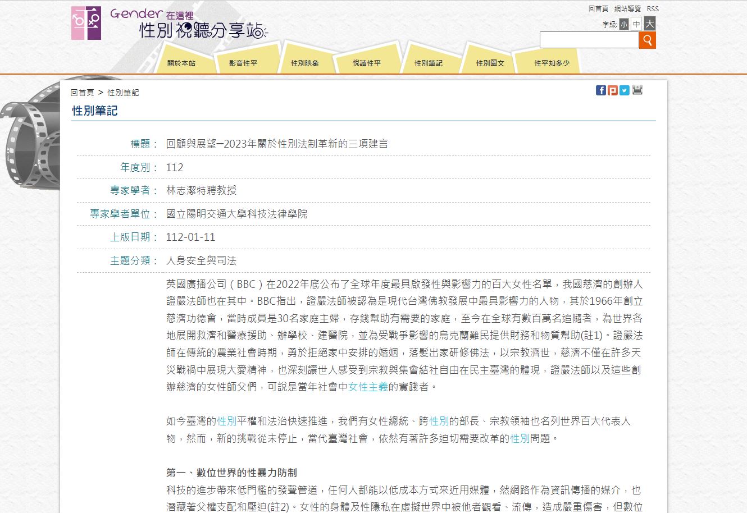Click the site title 性別視聽分享站

tap(203, 30)
